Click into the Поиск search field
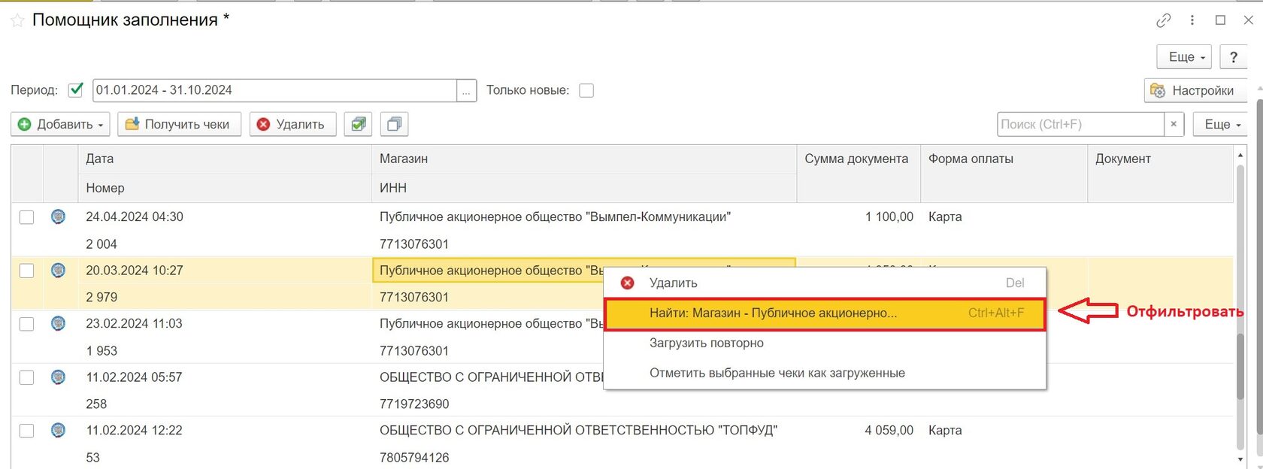1263x469 pixels. click(1080, 124)
